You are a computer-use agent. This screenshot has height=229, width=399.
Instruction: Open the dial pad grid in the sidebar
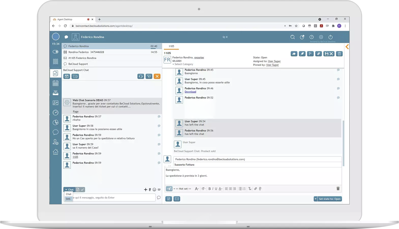(x=56, y=62)
